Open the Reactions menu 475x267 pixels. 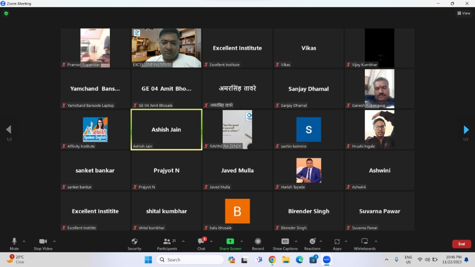tap(312, 244)
